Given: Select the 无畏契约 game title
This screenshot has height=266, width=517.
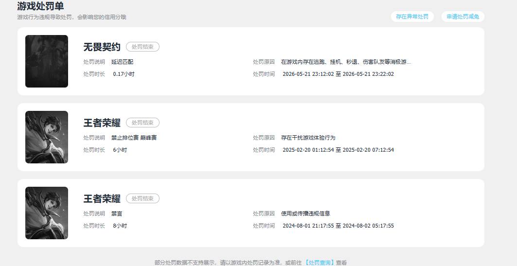Looking at the screenshot, I should click(102, 47).
